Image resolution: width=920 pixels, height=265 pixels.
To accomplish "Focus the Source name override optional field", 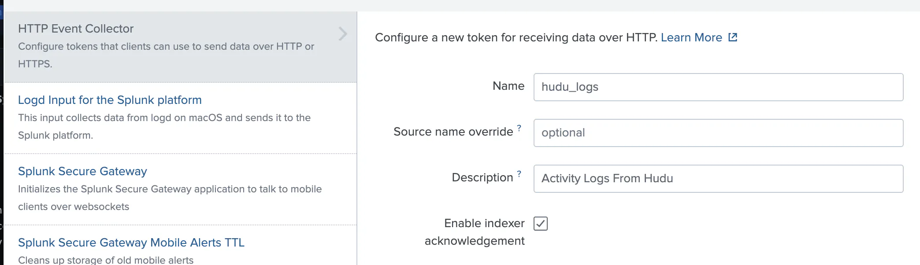I will point(718,133).
